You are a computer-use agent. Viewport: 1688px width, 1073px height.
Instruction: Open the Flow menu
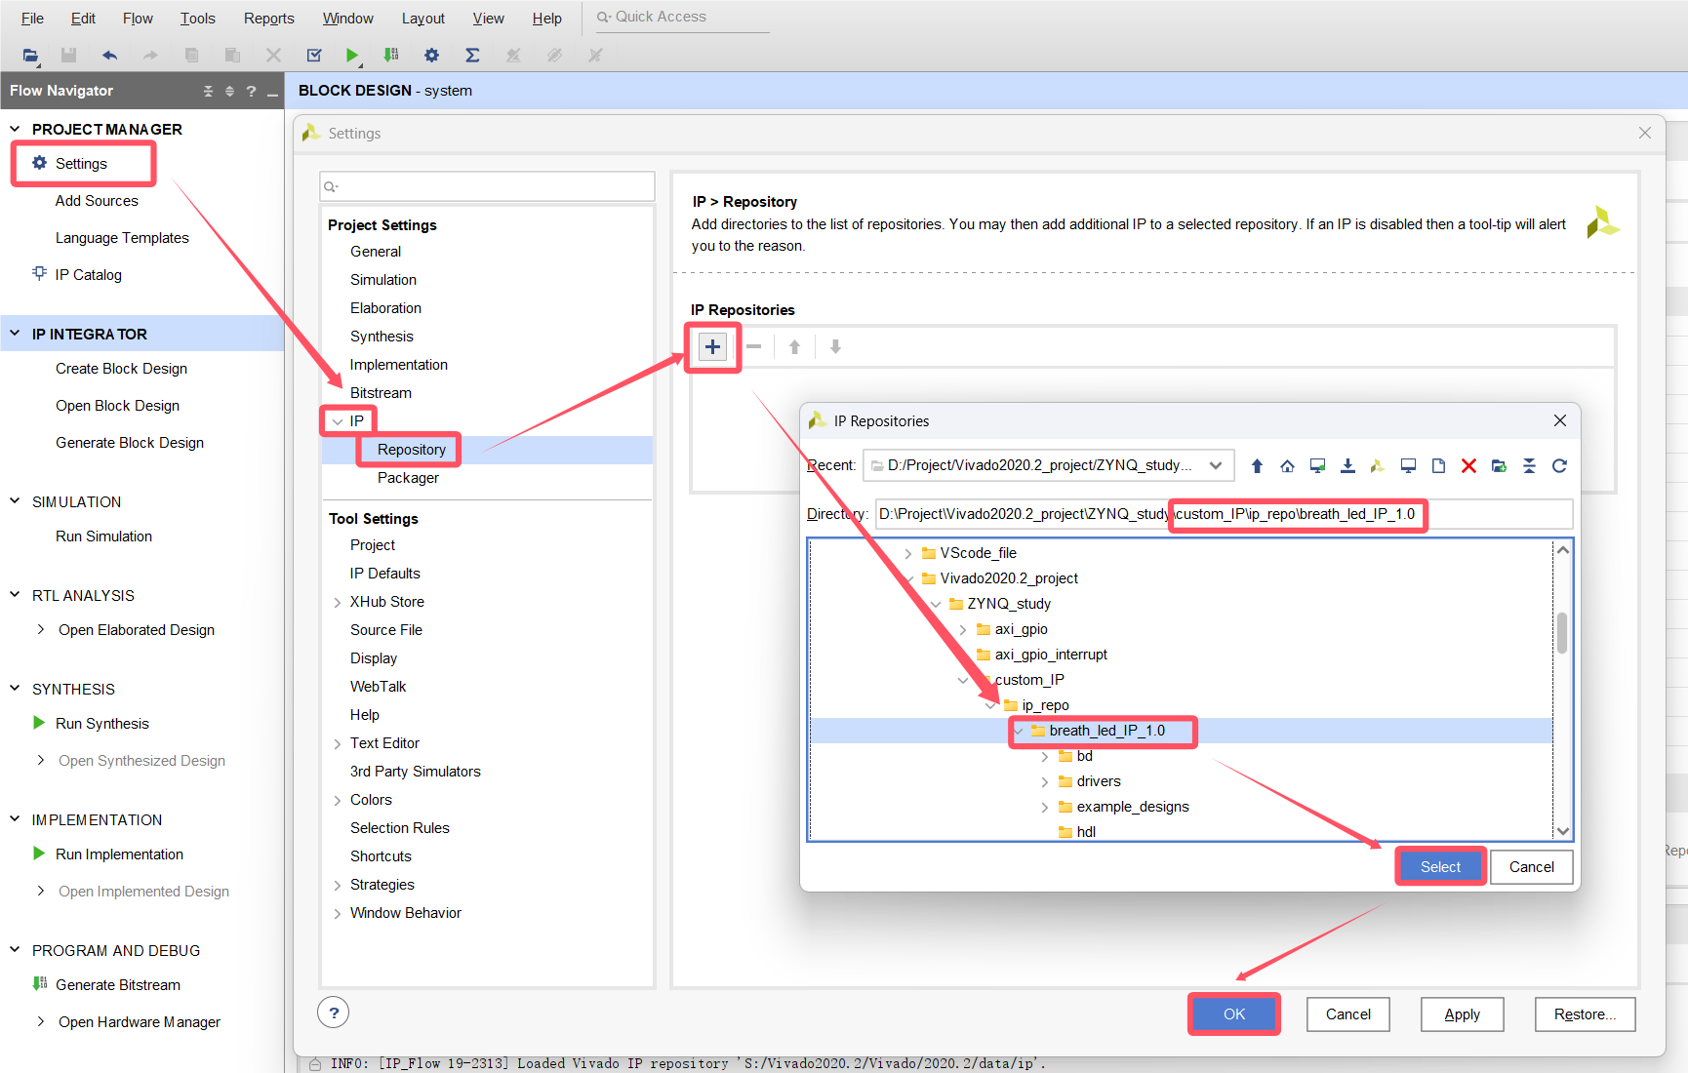point(138,19)
